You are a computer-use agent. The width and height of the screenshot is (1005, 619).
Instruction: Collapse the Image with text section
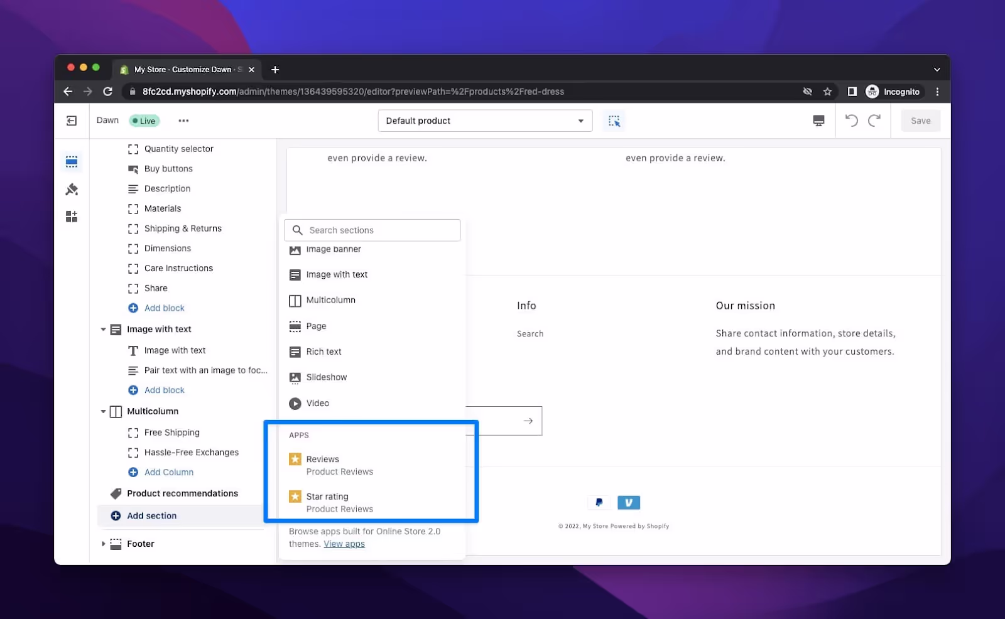tap(103, 329)
